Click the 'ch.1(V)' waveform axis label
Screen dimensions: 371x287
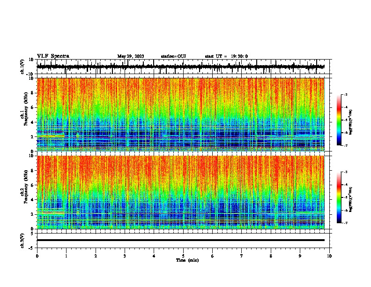click(22, 67)
